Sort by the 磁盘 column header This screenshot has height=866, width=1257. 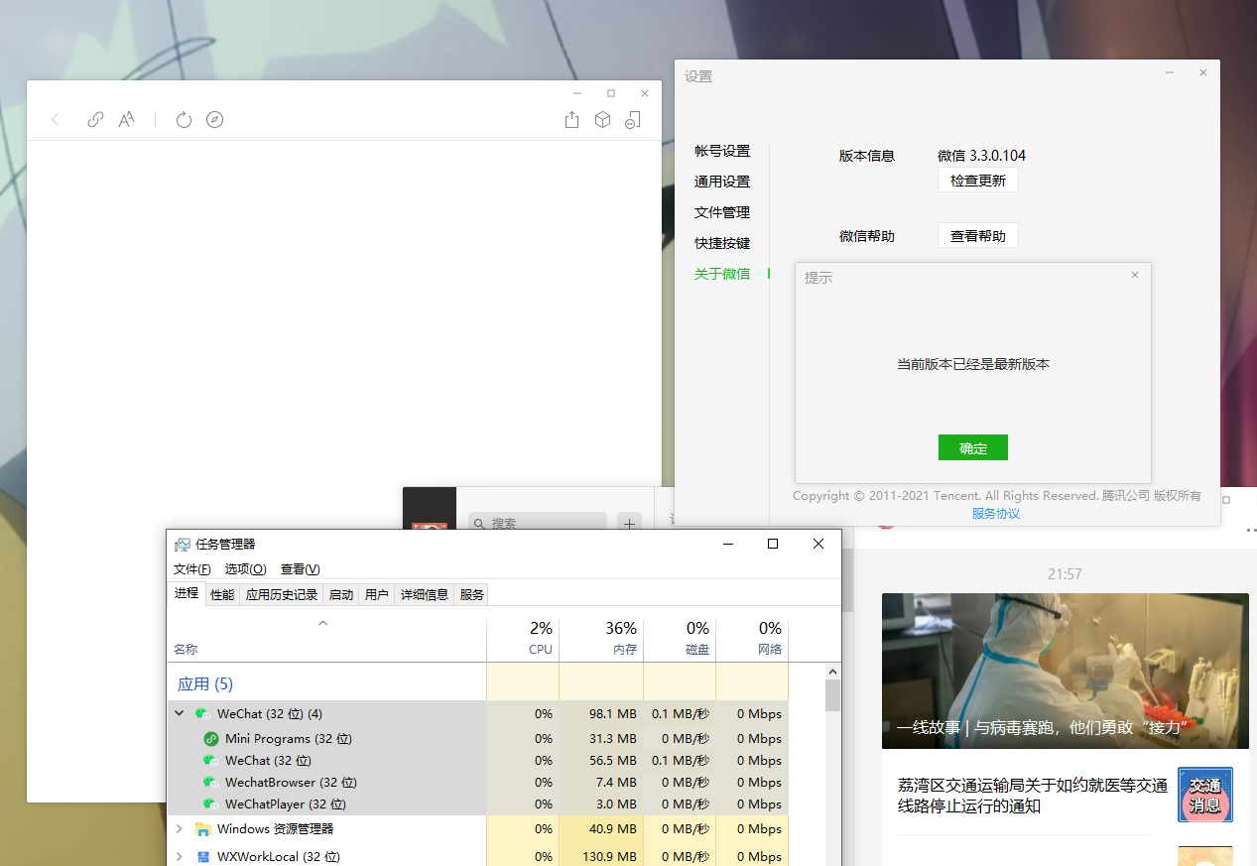680,638
